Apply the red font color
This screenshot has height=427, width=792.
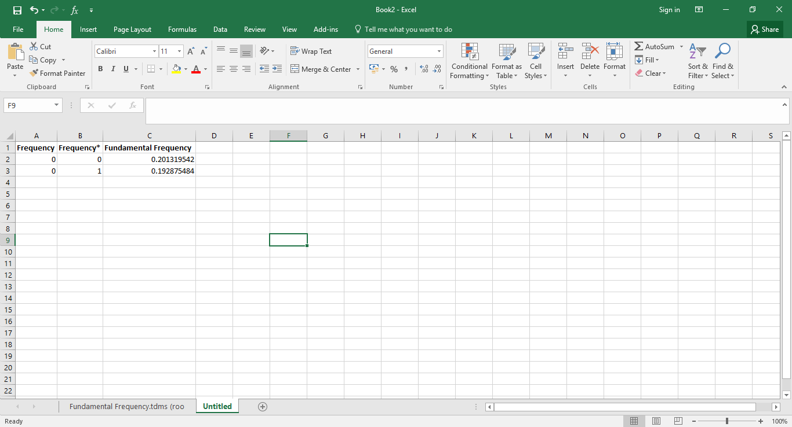pos(196,69)
